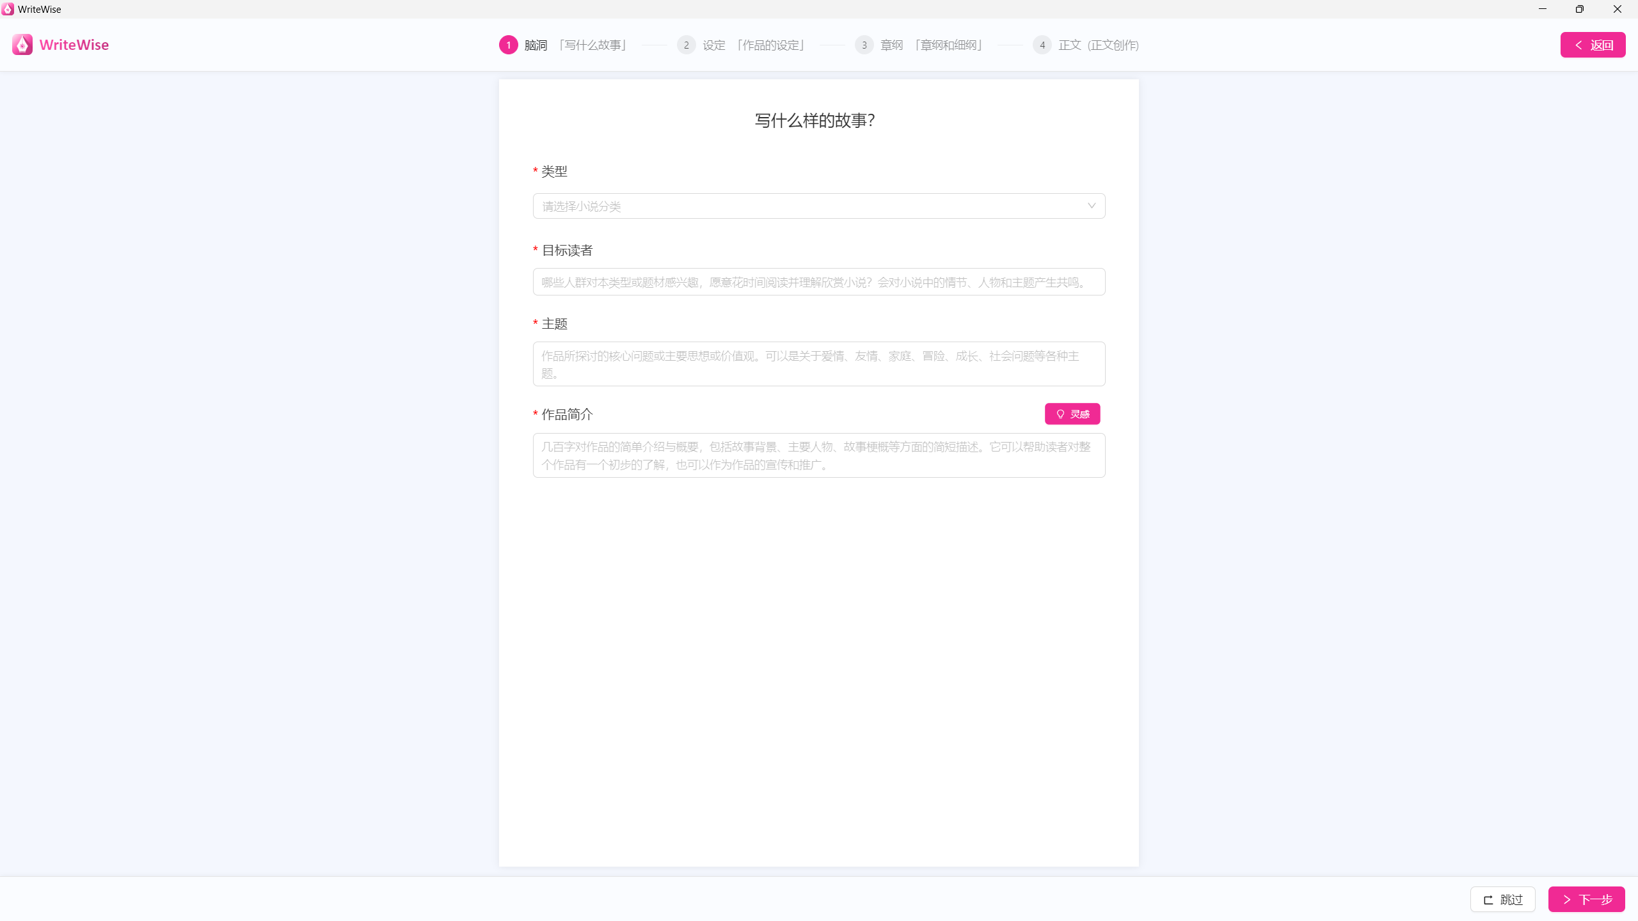Click the step 1 脑洞 circle icon

508,45
